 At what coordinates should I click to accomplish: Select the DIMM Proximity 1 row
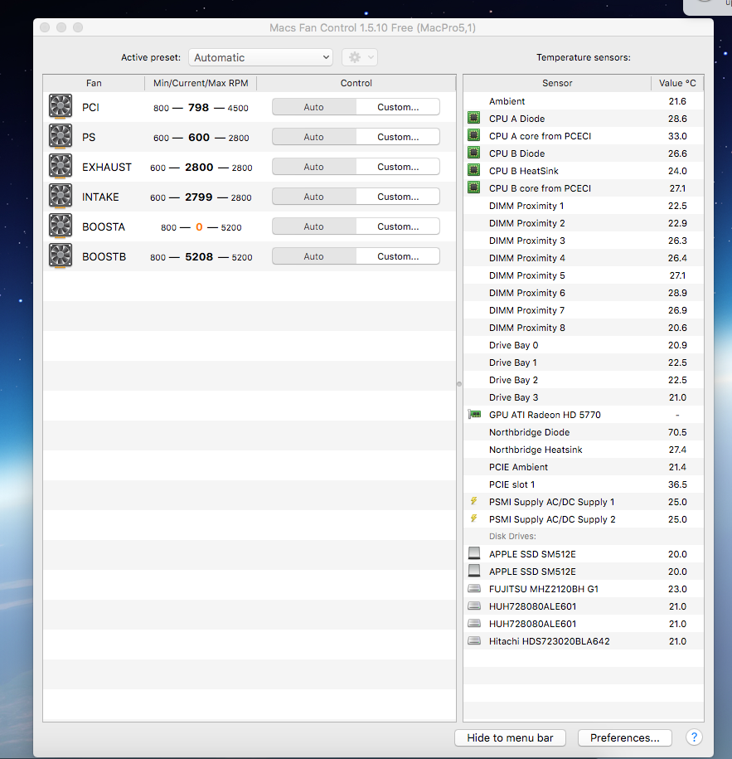pos(584,206)
